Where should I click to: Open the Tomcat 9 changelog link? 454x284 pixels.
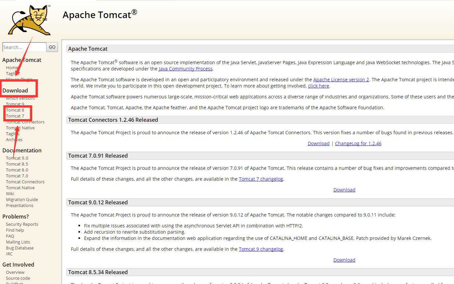click(x=261, y=249)
